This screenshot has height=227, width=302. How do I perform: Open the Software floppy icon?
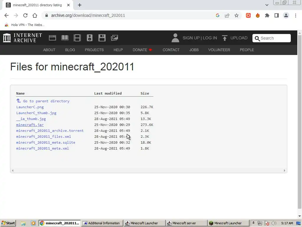coord(102,38)
